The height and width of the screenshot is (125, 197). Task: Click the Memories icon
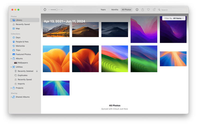click(x=14, y=46)
